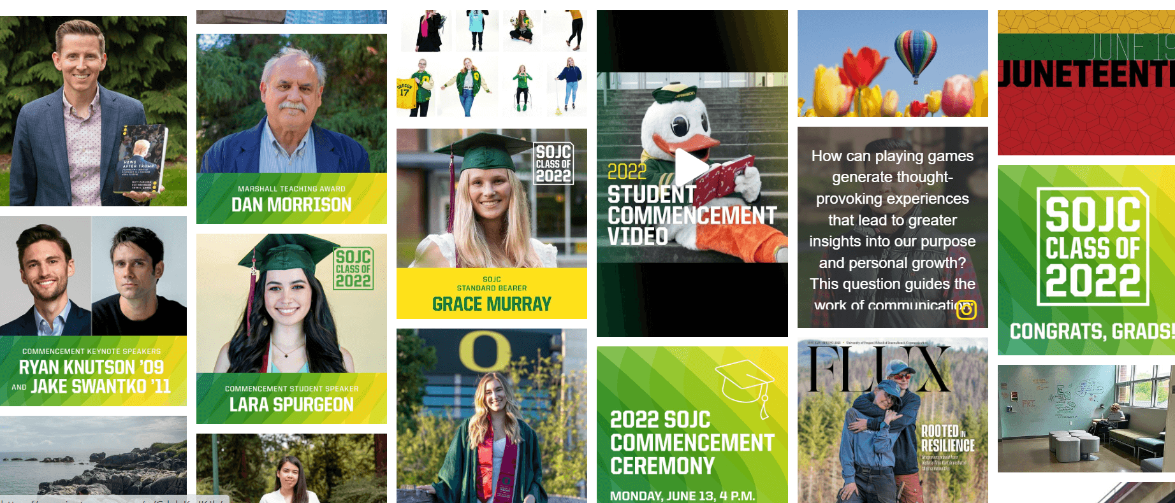This screenshot has height=503, width=1175.
Task: Open the whiteboard lounge room photo
Action: coord(1086,418)
